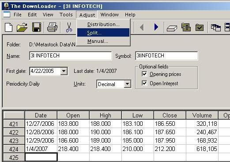Click the New document toolbar icon
Image resolution: width=230 pixels, height=162 pixels.
click(x=8, y=27)
